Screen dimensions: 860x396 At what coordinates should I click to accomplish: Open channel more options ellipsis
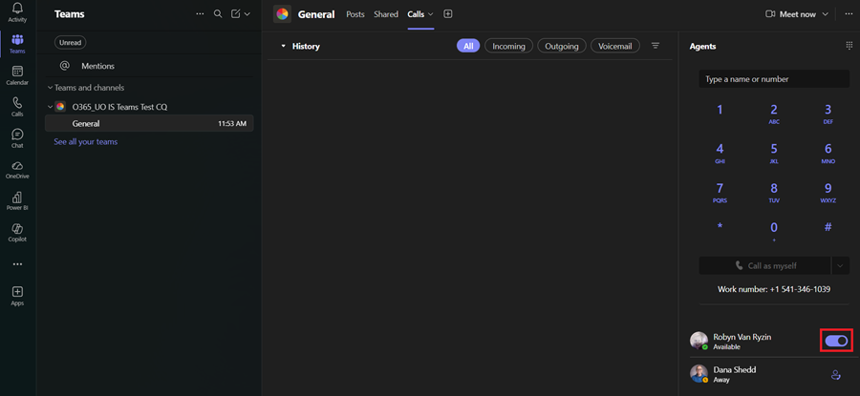click(849, 14)
